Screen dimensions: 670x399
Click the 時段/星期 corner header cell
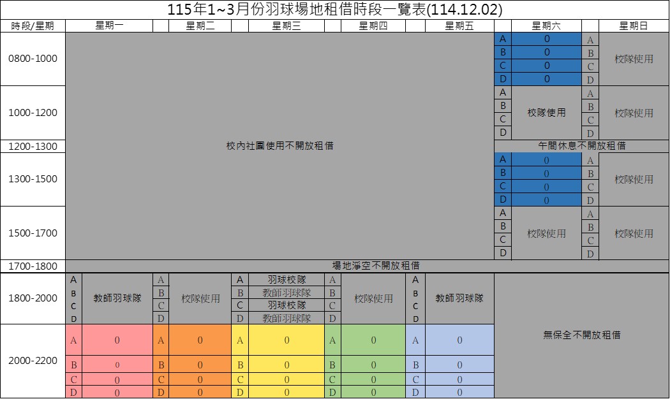click(x=33, y=26)
